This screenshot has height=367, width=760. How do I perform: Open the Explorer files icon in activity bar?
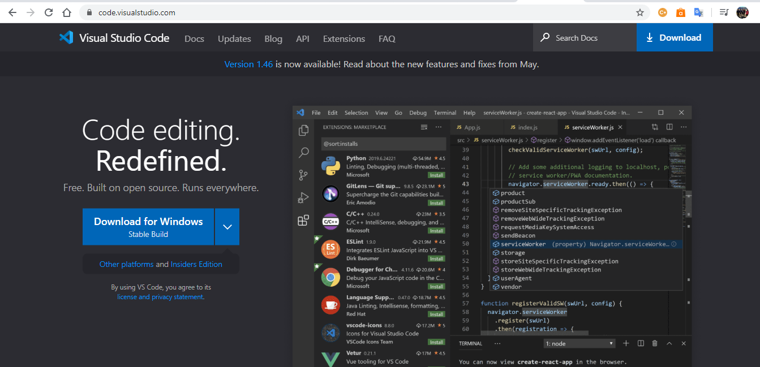coord(304,130)
